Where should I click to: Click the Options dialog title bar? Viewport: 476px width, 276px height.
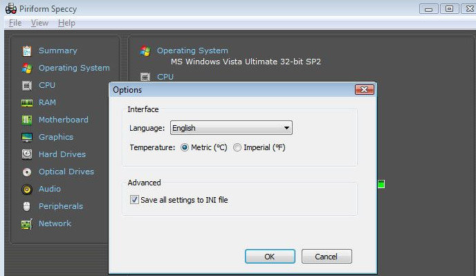[x=232, y=90]
